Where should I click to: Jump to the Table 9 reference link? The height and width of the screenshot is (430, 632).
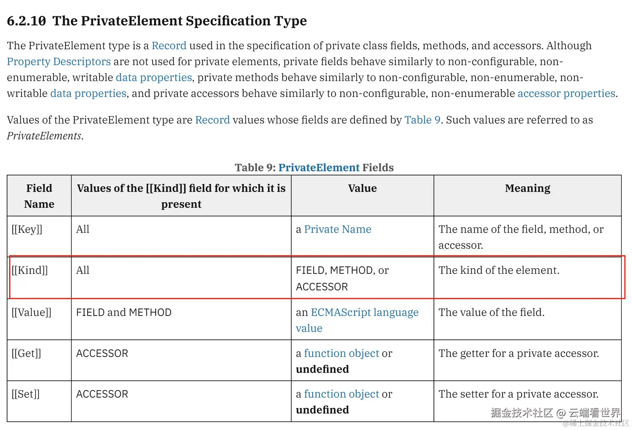coord(422,120)
